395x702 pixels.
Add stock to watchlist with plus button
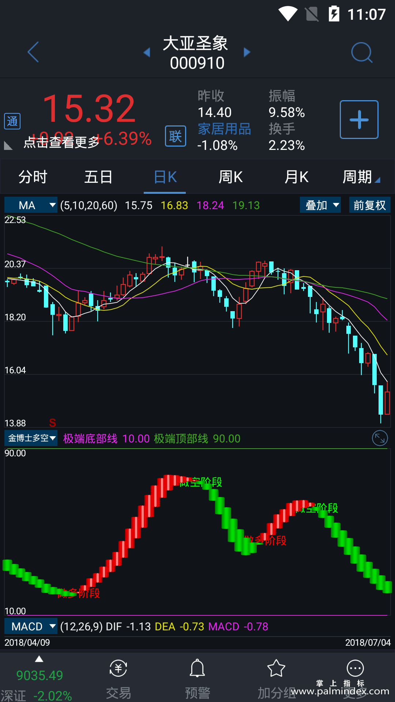pos(359,120)
